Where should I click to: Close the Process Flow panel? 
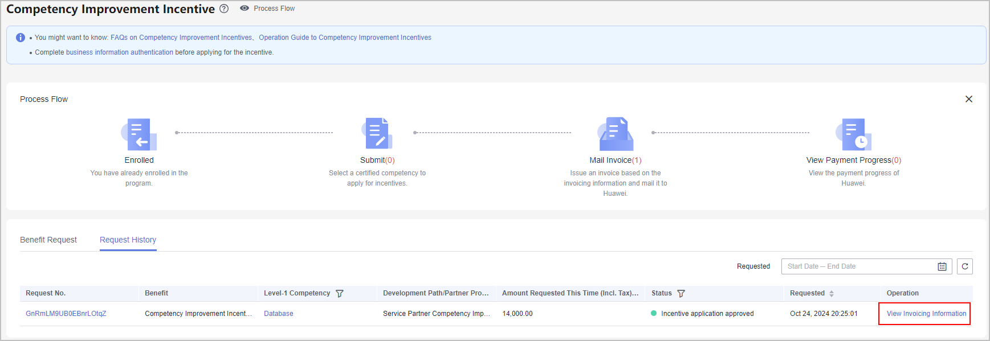pyautogui.click(x=968, y=99)
